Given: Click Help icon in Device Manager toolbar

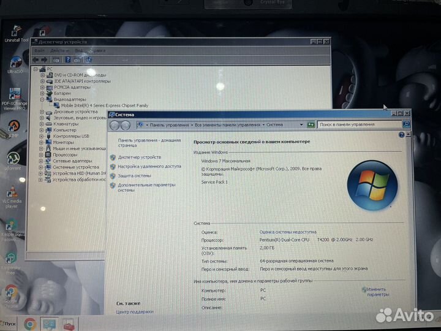Looking at the screenshot, I should (68, 59).
